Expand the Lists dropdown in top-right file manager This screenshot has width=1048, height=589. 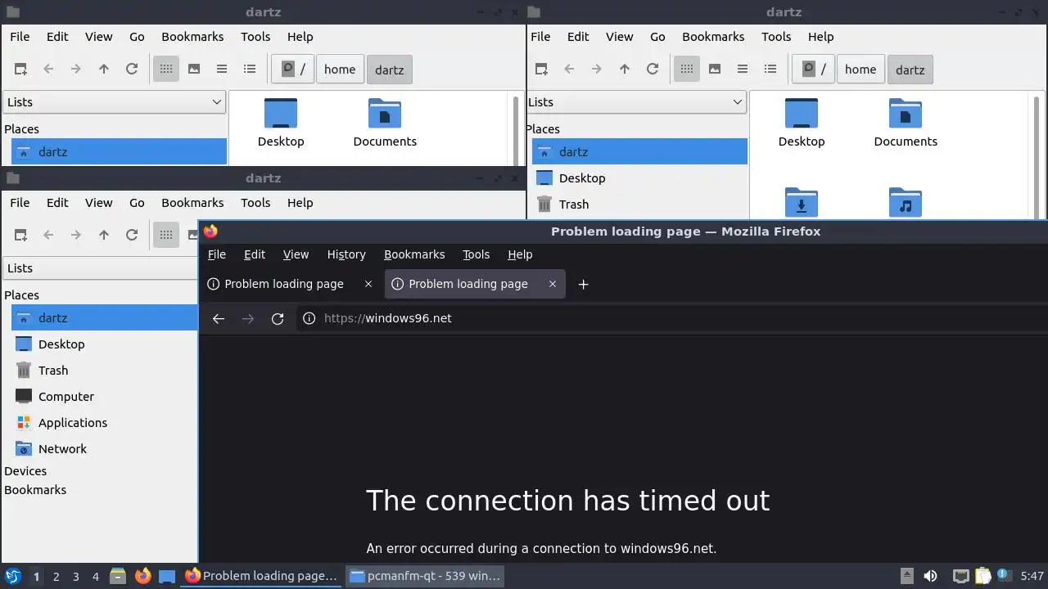click(635, 102)
